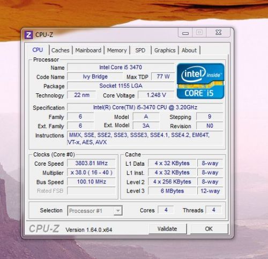
Task: Click the Revision value N0
Action: pyautogui.click(x=210, y=125)
